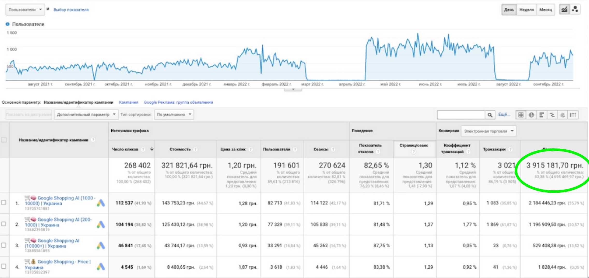Click row 4 users value 3 618
The height and width of the screenshot is (278, 589).
277,267
